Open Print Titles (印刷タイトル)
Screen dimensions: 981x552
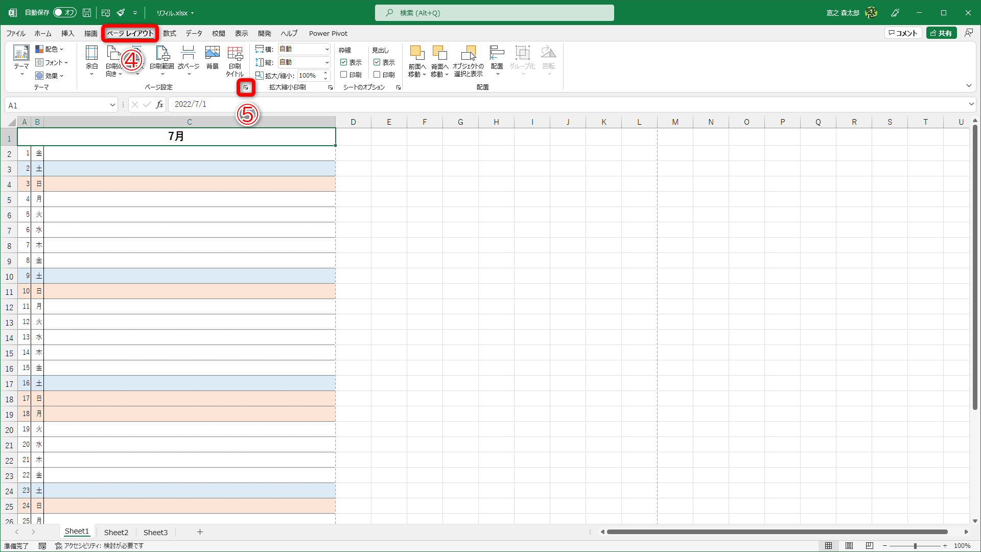235,60
